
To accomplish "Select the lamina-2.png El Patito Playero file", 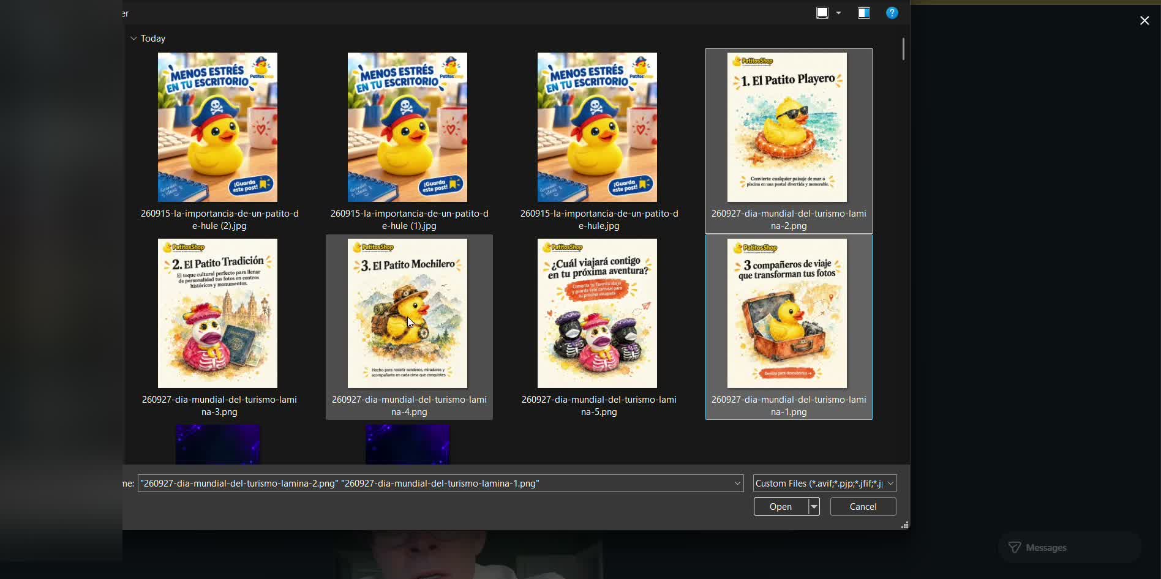I will (x=789, y=141).
